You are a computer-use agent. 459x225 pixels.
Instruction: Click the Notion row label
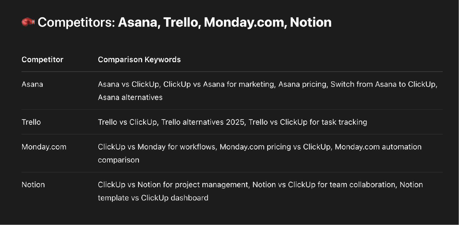pos(33,185)
